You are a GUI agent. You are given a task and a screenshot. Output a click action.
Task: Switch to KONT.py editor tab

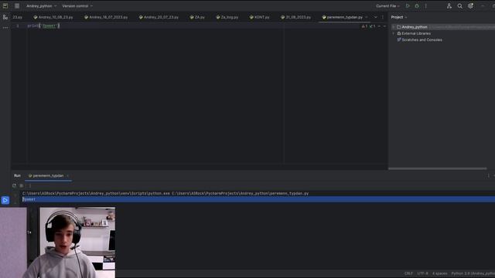260,17
